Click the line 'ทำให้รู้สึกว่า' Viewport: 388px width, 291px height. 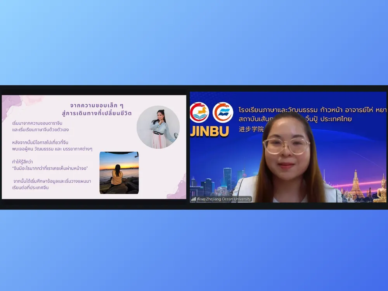click(x=23, y=162)
